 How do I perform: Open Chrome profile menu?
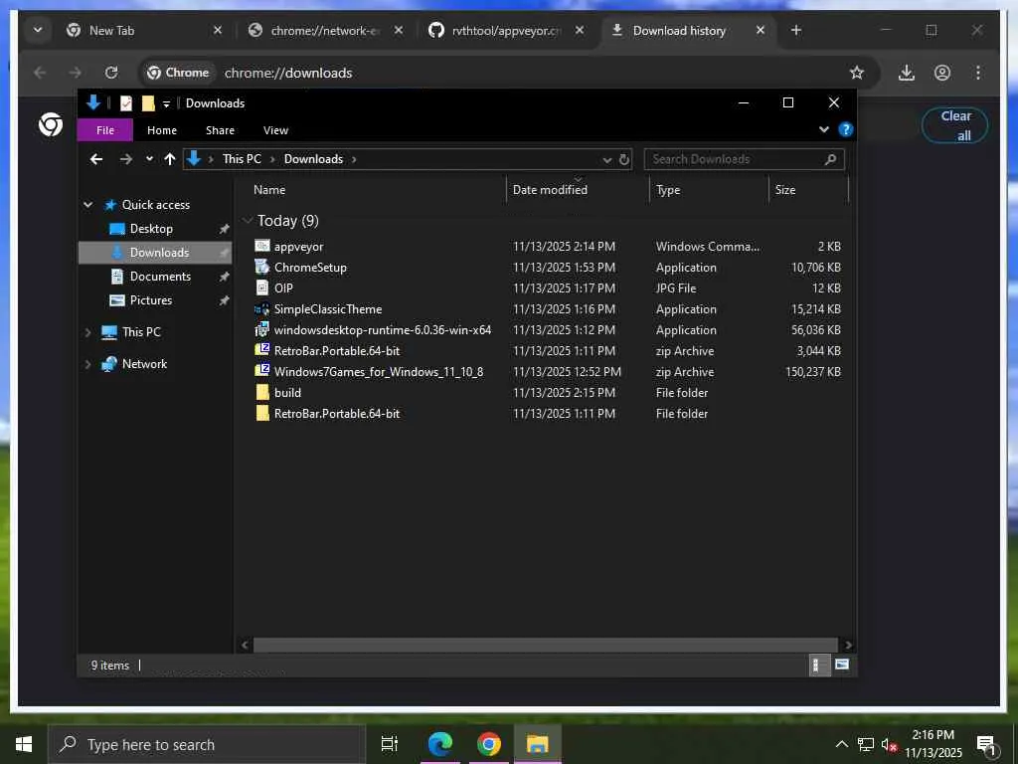pyautogui.click(x=942, y=73)
